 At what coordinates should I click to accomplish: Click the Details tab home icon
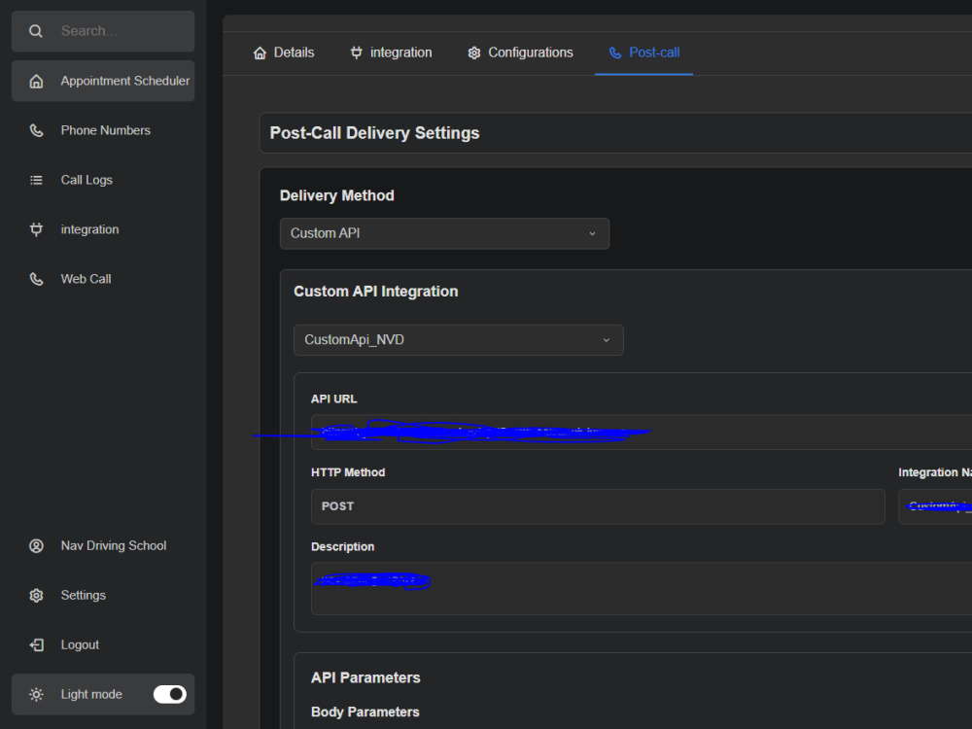[x=260, y=53]
